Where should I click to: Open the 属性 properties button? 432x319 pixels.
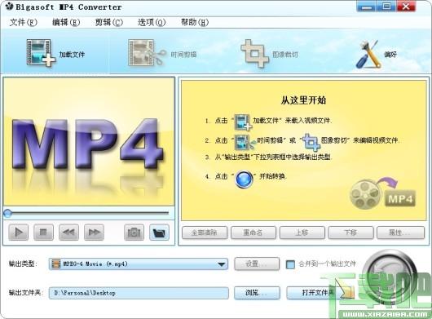[x=400, y=233]
